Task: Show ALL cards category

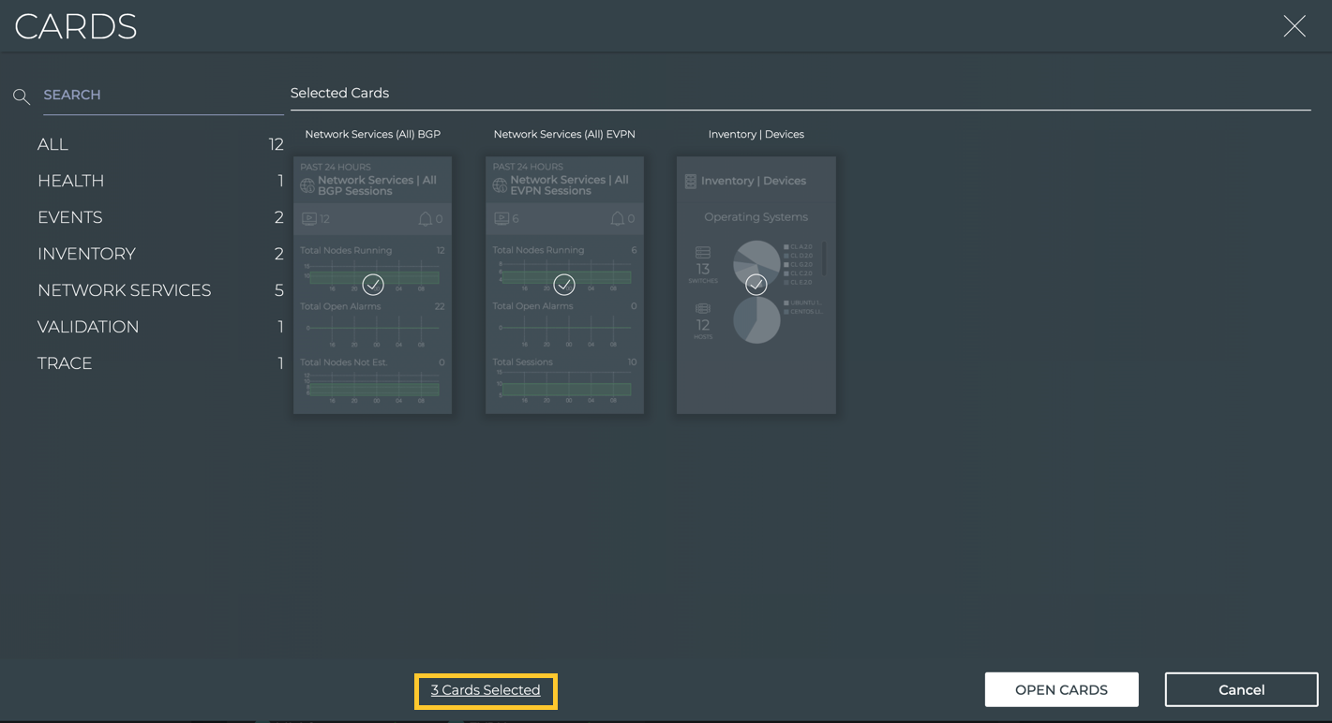Action: click(x=52, y=144)
